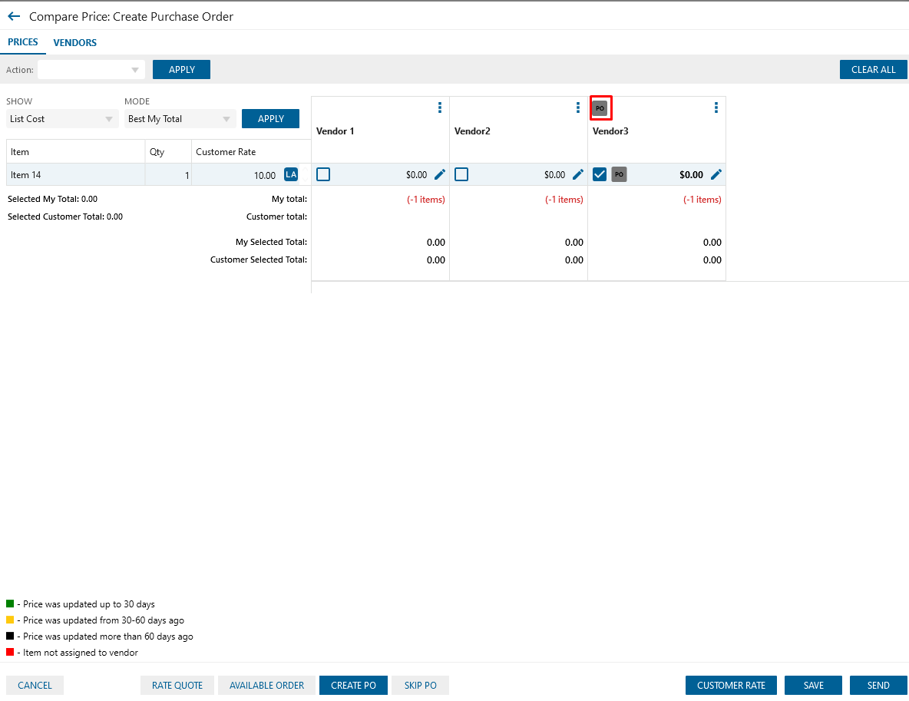Click the Item column header
Viewport: 909px width, 701px height.
(75, 152)
